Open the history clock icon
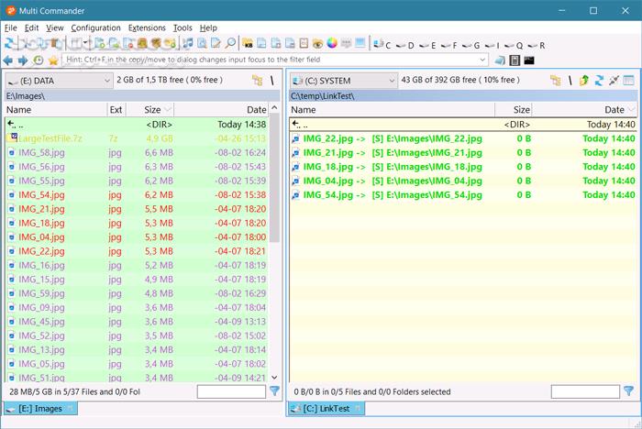This screenshot has height=429, width=642. (x=39, y=60)
